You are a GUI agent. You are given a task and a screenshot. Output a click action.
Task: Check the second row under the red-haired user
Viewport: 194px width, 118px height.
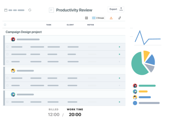coord(7,54)
